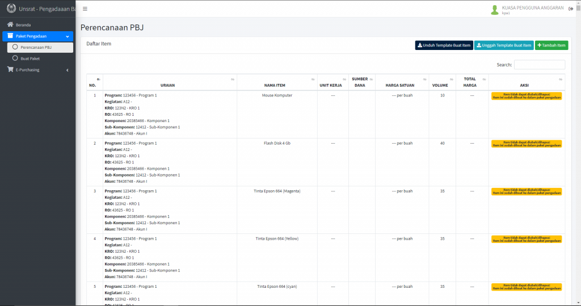Click the green user avatar icon
This screenshot has height=306, width=581.
[x=494, y=10]
